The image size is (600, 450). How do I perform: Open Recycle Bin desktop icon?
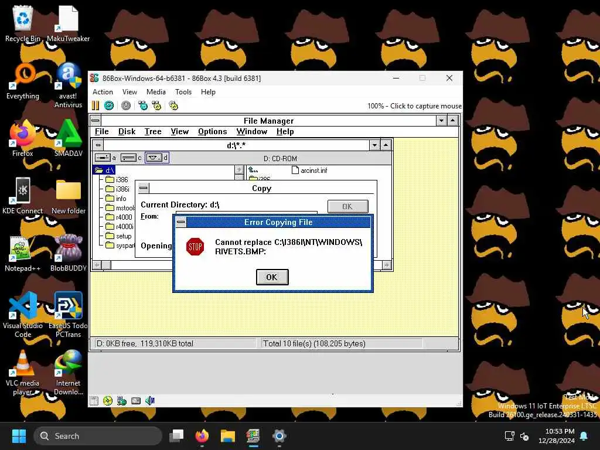[23, 23]
